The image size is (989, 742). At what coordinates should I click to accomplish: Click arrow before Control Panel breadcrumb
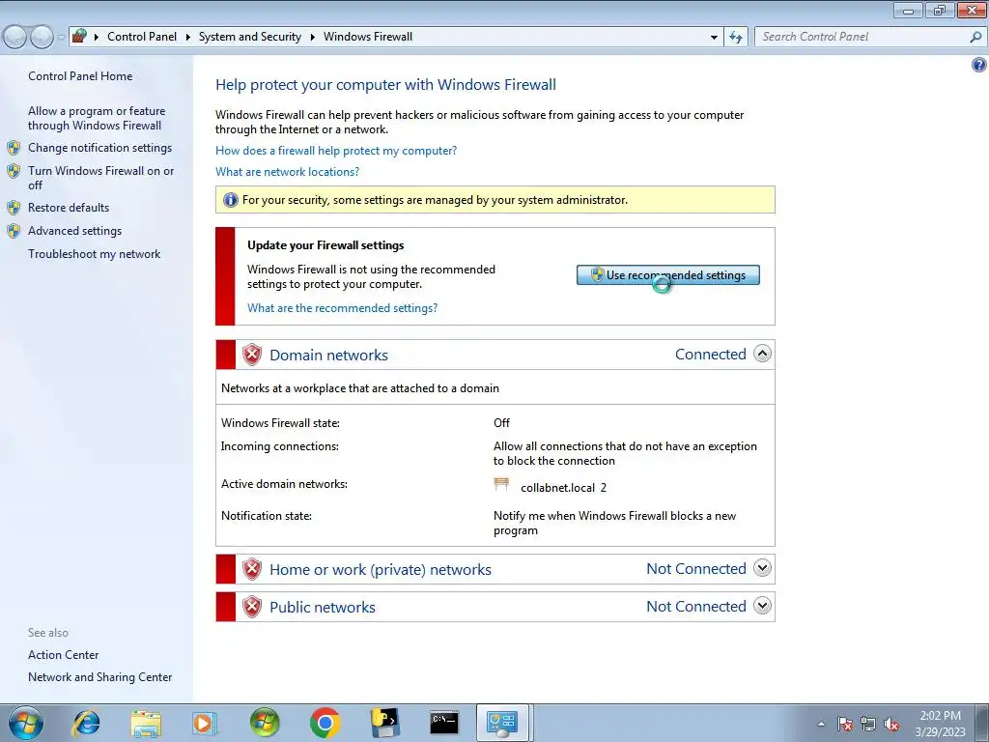(x=97, y=38)
